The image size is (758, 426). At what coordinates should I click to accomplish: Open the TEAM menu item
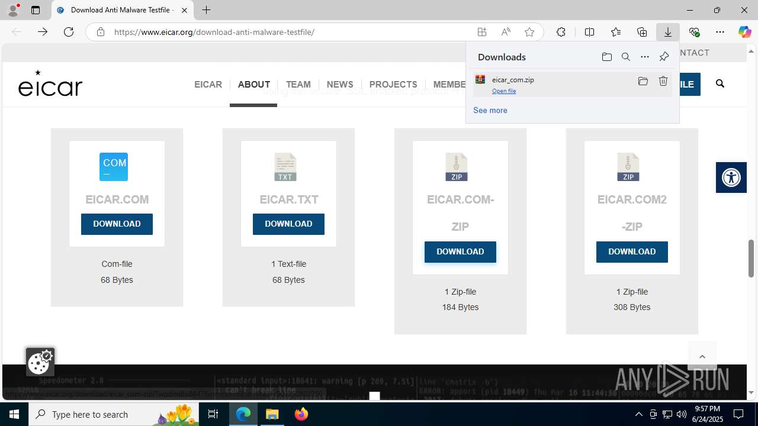pos(298,85)
